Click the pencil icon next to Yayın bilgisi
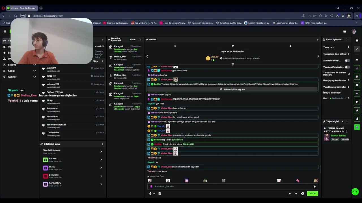The height and width of the screenshot is (203, 362). [x=342, y=122]
